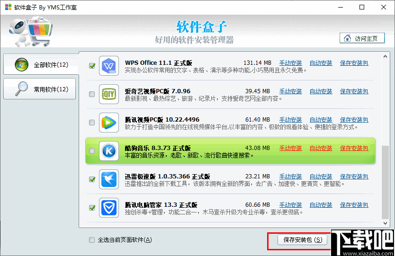This screenshot has height=256, width=395.
Task: Click 保存安装包 link for WPS Office
Action: click(354, 63)
